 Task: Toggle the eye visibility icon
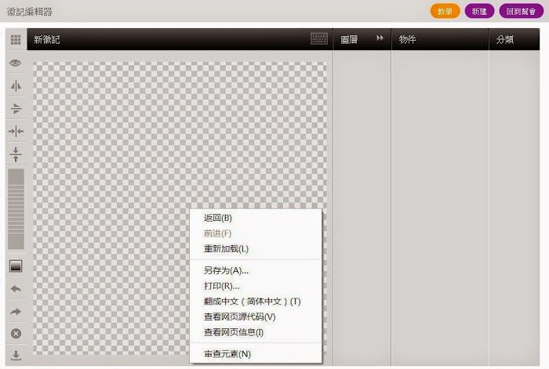pos(16,63)
